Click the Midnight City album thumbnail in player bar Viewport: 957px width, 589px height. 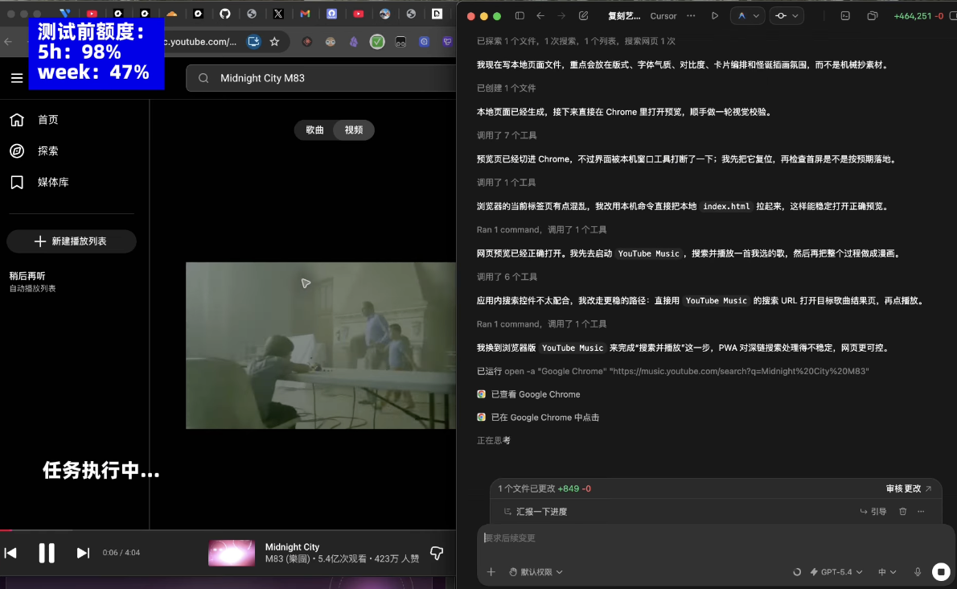232,553
